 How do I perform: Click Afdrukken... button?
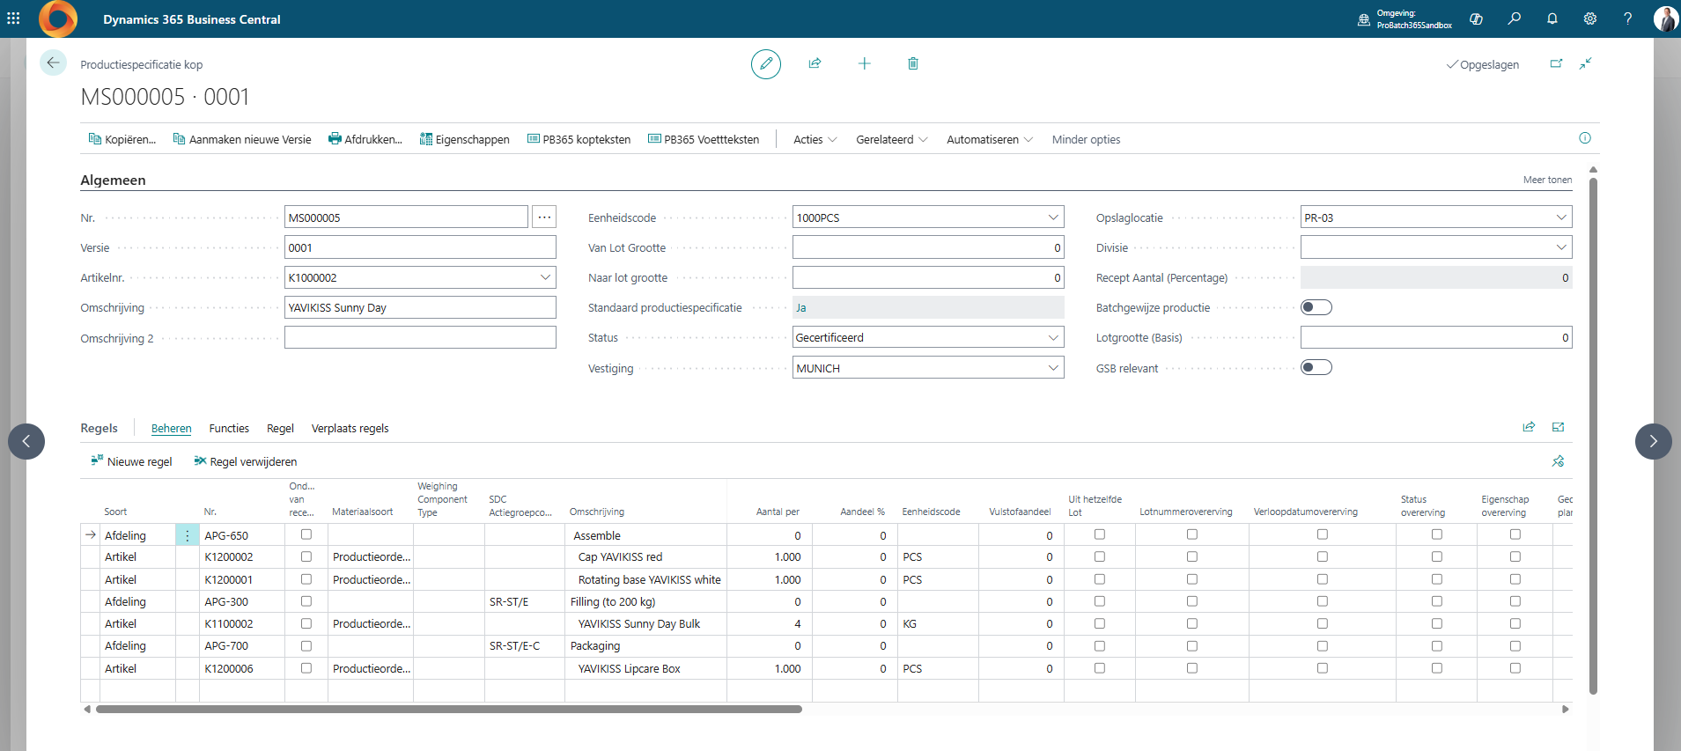coord(365,139)
